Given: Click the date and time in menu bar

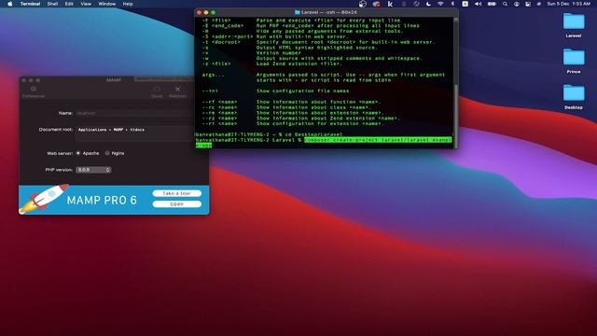Looking at the screenshot, I should point(568,4).
